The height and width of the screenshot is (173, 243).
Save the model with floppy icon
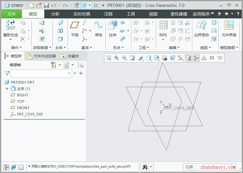pos(46,6)
